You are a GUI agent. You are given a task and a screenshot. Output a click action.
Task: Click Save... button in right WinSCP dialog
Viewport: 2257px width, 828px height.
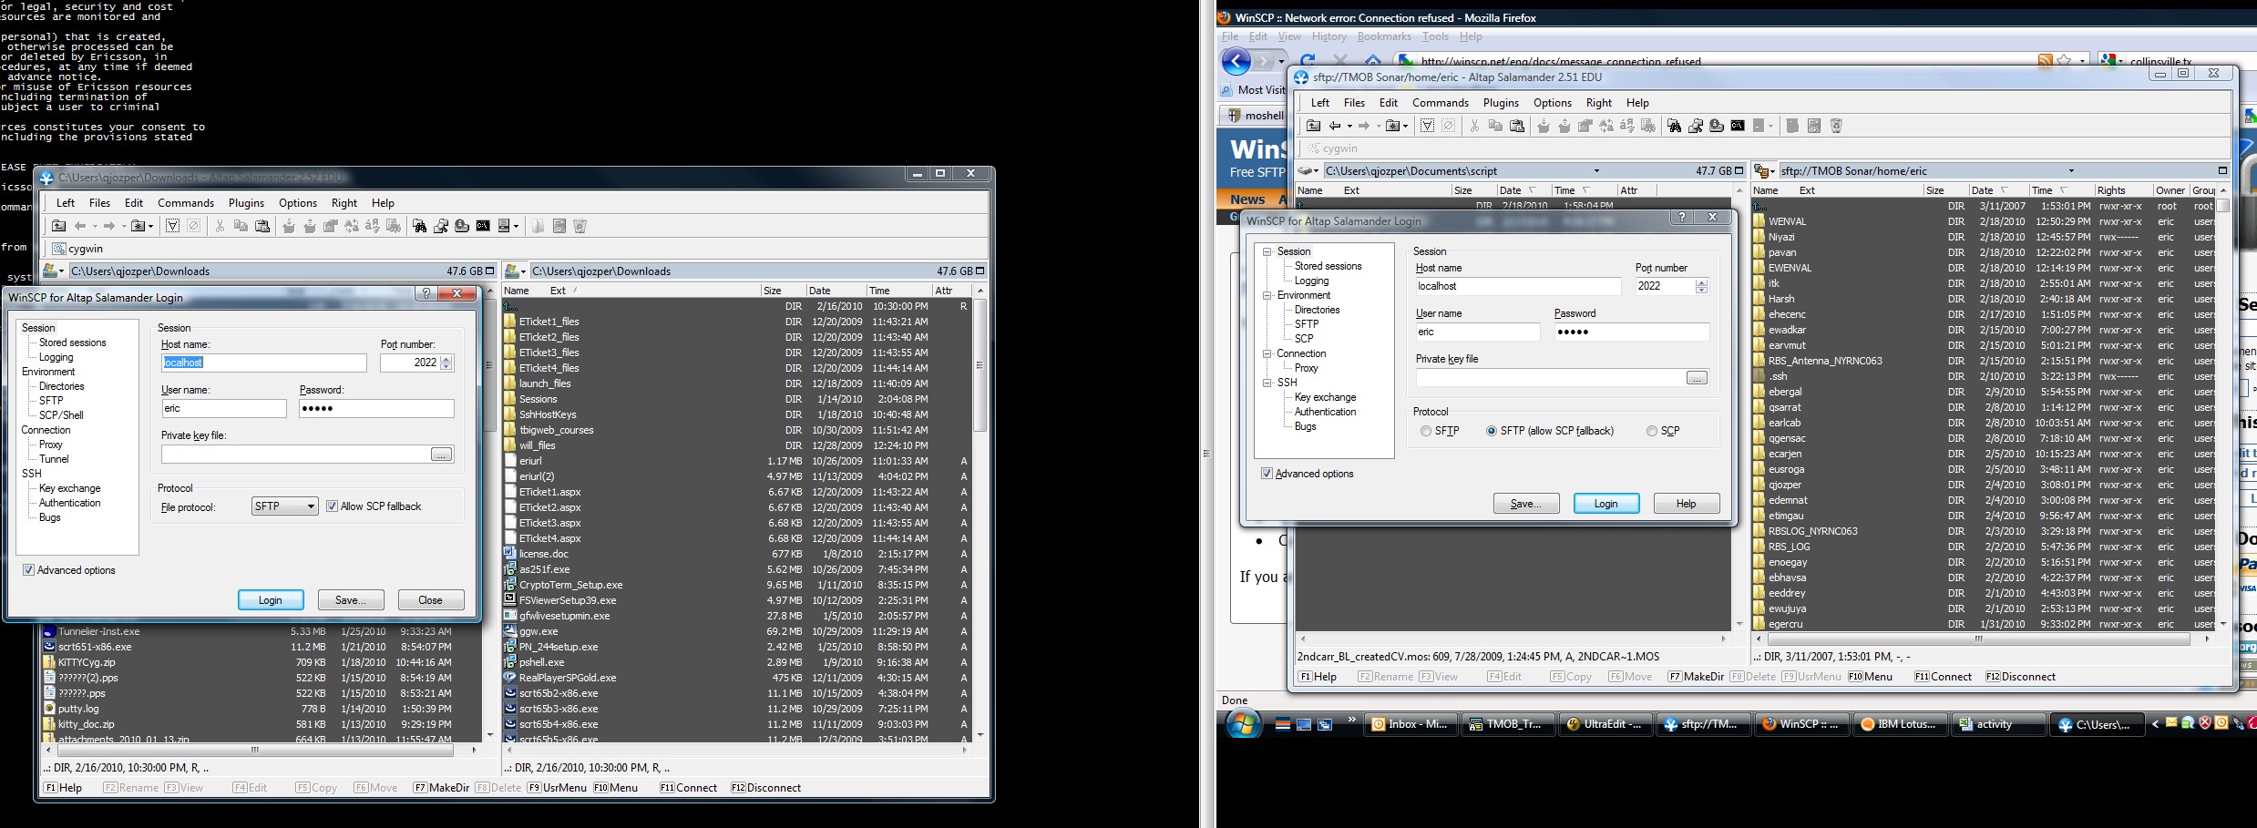[1526, 504]
